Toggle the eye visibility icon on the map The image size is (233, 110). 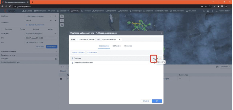(62, 21)
